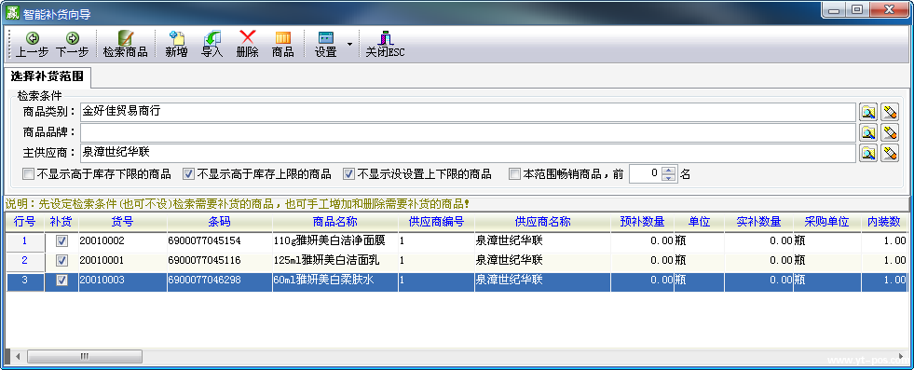Decrease the top-selling count spinner
This screenshot has width=914, height=370.
[x=669, y=178]
